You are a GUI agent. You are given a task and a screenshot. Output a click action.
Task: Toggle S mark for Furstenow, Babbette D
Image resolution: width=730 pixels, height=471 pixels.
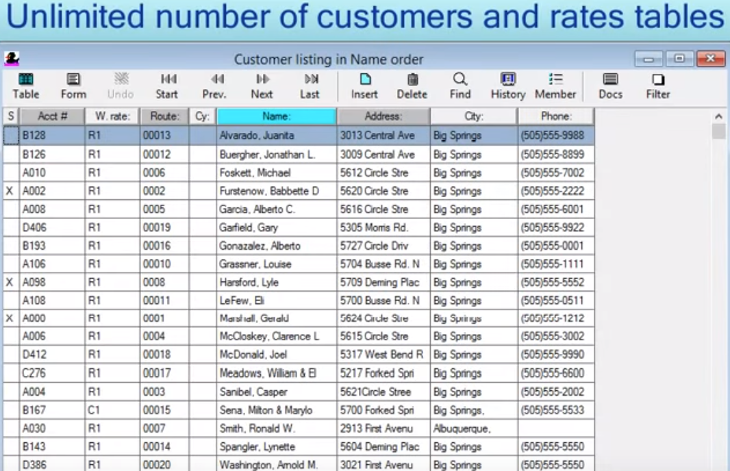point(10,192)
